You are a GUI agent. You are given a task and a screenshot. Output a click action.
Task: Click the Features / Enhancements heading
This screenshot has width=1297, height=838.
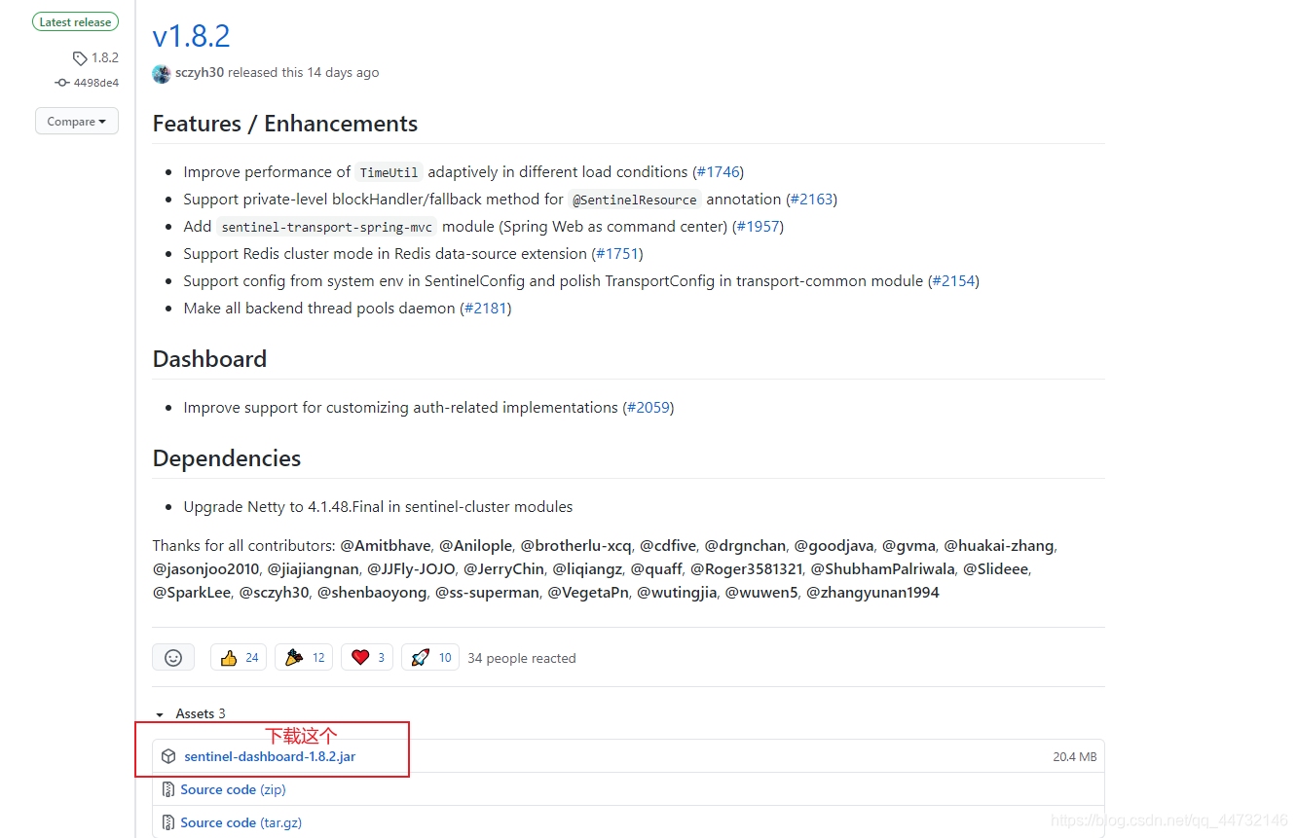click(x=285, y=124)
